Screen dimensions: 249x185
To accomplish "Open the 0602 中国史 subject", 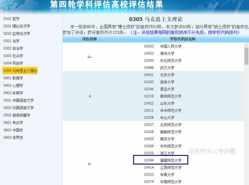I will (13, 130).
